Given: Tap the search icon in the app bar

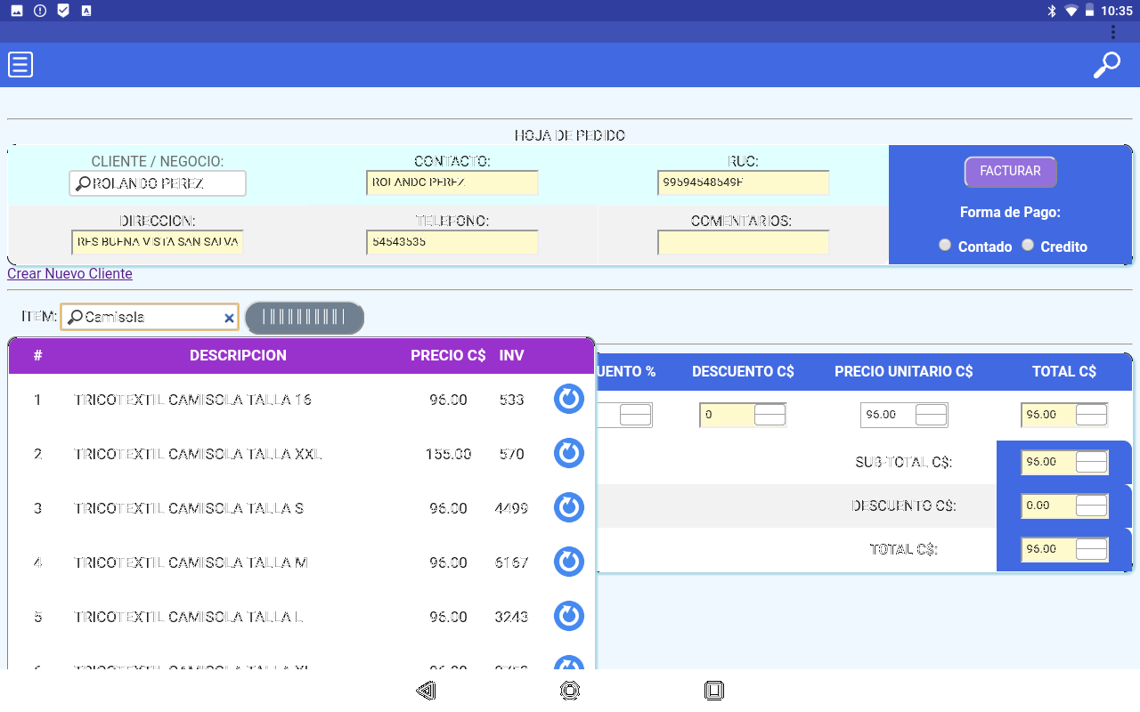Looking at the screenshot, I should pos(1108,64).
